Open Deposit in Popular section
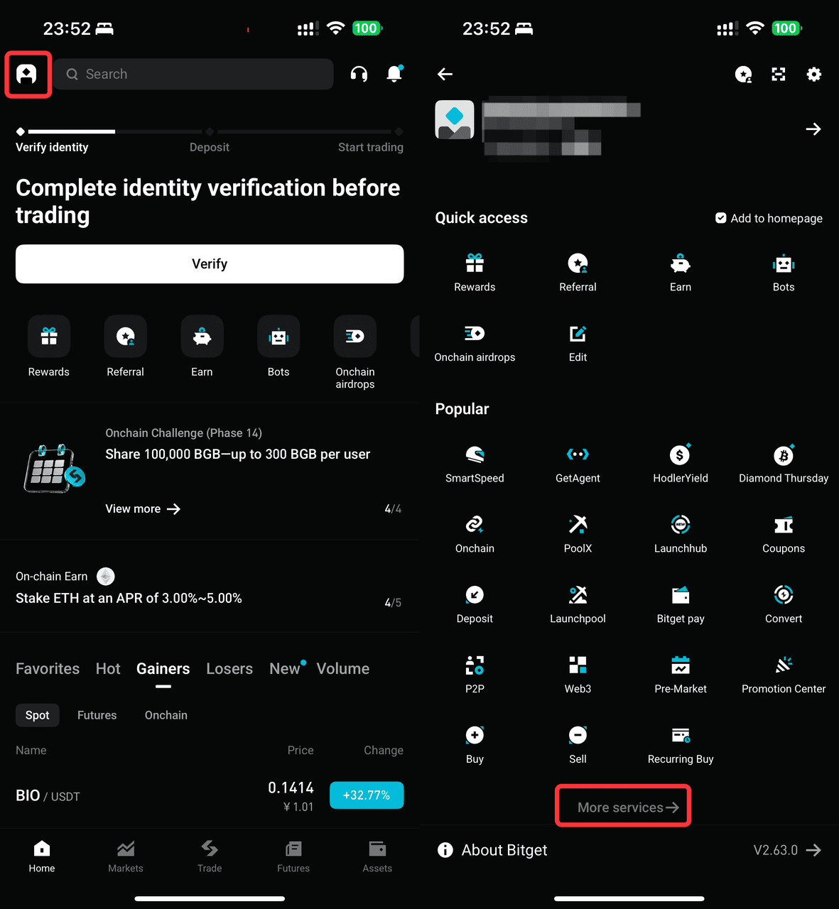 point(475,604)
